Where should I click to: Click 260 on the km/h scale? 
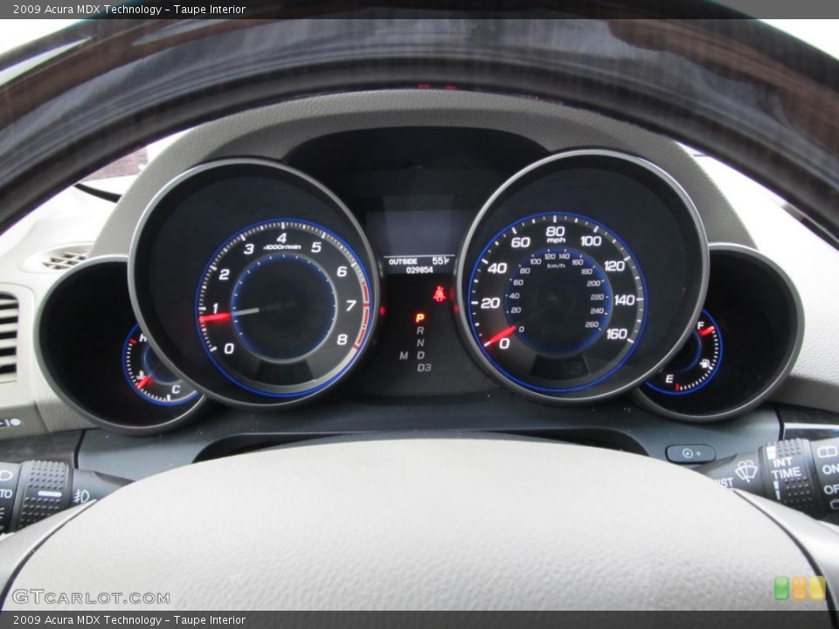(x=592, y=324)
